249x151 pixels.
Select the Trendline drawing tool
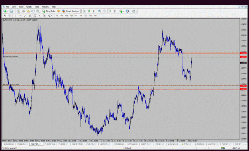click(x=25, y=15)
